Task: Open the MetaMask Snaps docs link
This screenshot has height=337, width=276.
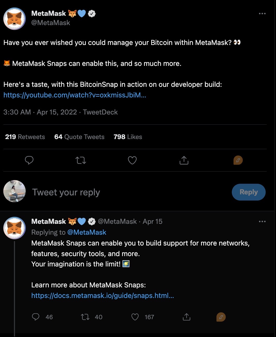Action: tap(102, 295)
